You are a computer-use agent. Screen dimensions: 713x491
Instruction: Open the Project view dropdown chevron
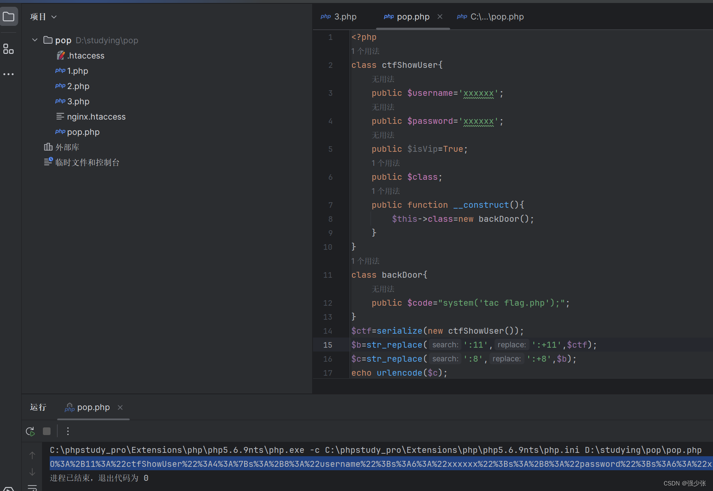coord(54,17)
